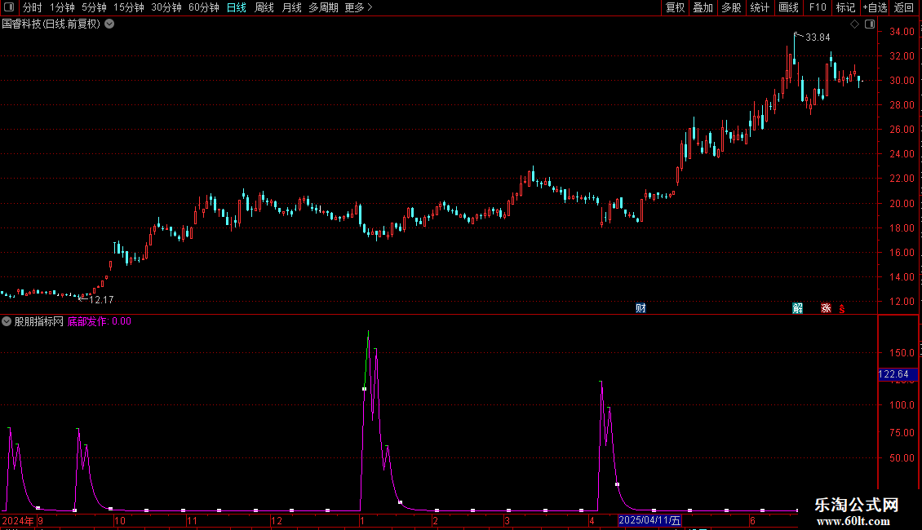Screen dimensions: 922x530
Task: Switch to 日线 daily chart
Action: point(237,7)
